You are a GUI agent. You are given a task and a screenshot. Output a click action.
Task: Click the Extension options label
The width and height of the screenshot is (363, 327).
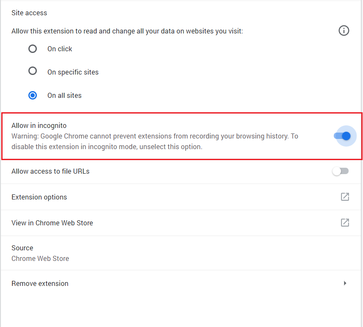tap(39, 197)
